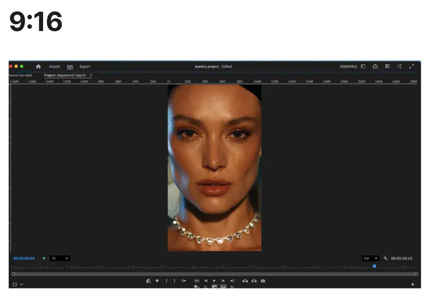Viewport: 431px width, 293px height.
Task: Go to the Home screen icon
Action: click(x=38, y=67)
